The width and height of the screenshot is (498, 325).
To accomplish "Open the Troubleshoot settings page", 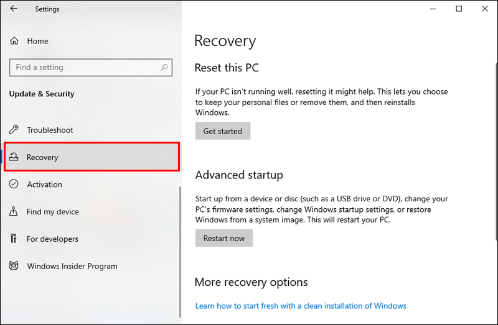I will pyautogui.click(x=50, y=130).
